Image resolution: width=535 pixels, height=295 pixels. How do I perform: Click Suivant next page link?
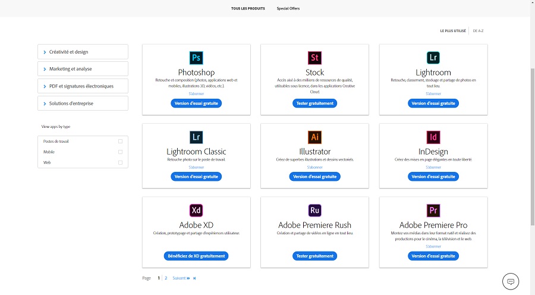pos(181,278)
